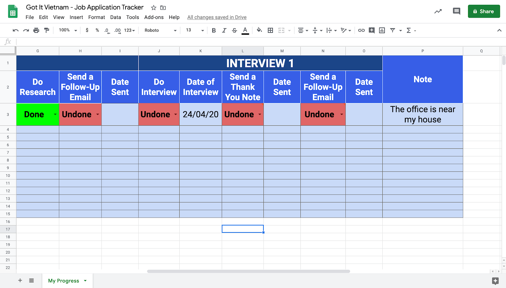Open the Format menu
This screenshot has width=506, height=288.
point(96,17)
